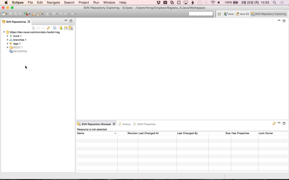Click the Dropbox menu bar icon

pos(158,2)
